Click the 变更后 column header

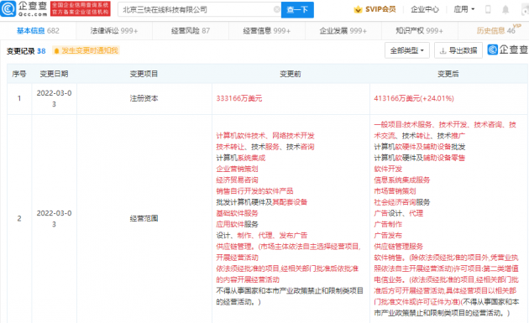[448, 74]
